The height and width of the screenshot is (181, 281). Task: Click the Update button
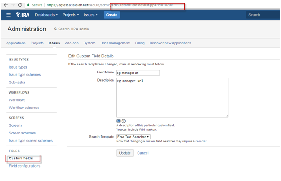(x=125, y=153)
